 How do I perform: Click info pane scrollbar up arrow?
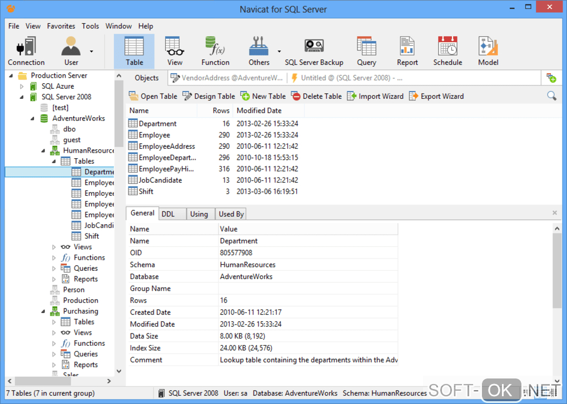[557, 228]
